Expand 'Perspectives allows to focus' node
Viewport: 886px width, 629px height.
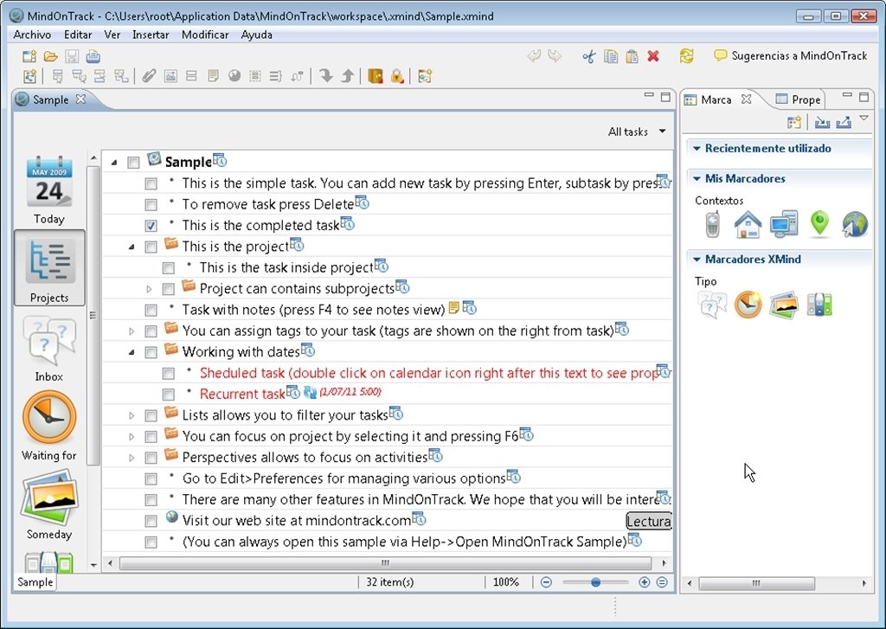tap(132, 458)
